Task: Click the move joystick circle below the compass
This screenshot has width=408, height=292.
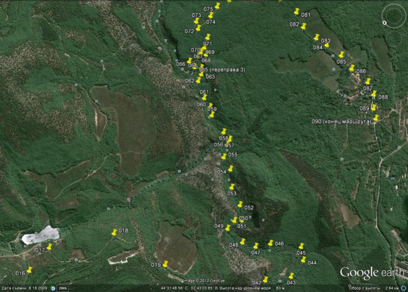Action: tap(393, 39)
